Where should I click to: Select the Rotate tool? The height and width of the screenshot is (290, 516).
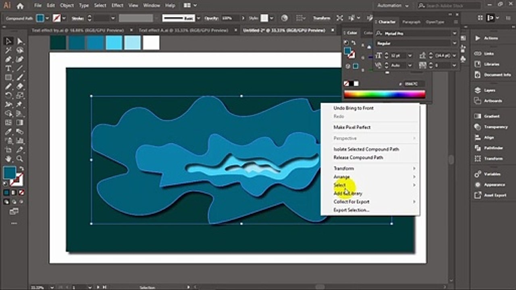[8, 95]
